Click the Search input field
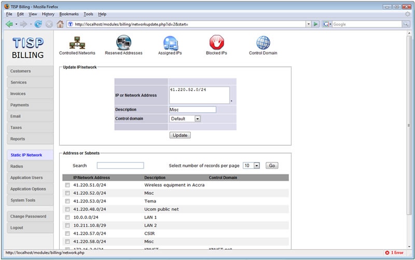 [120, 166]
